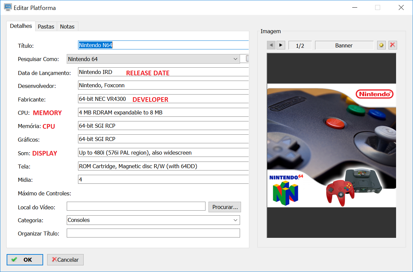Browse for video with Procurar button
413x272 pixels.
click(225, 207)
